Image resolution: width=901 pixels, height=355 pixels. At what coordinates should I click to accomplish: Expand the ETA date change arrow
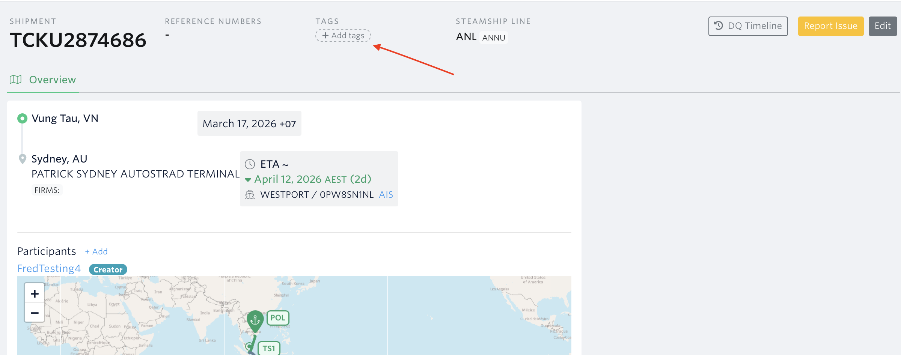(x=248, y=180)
